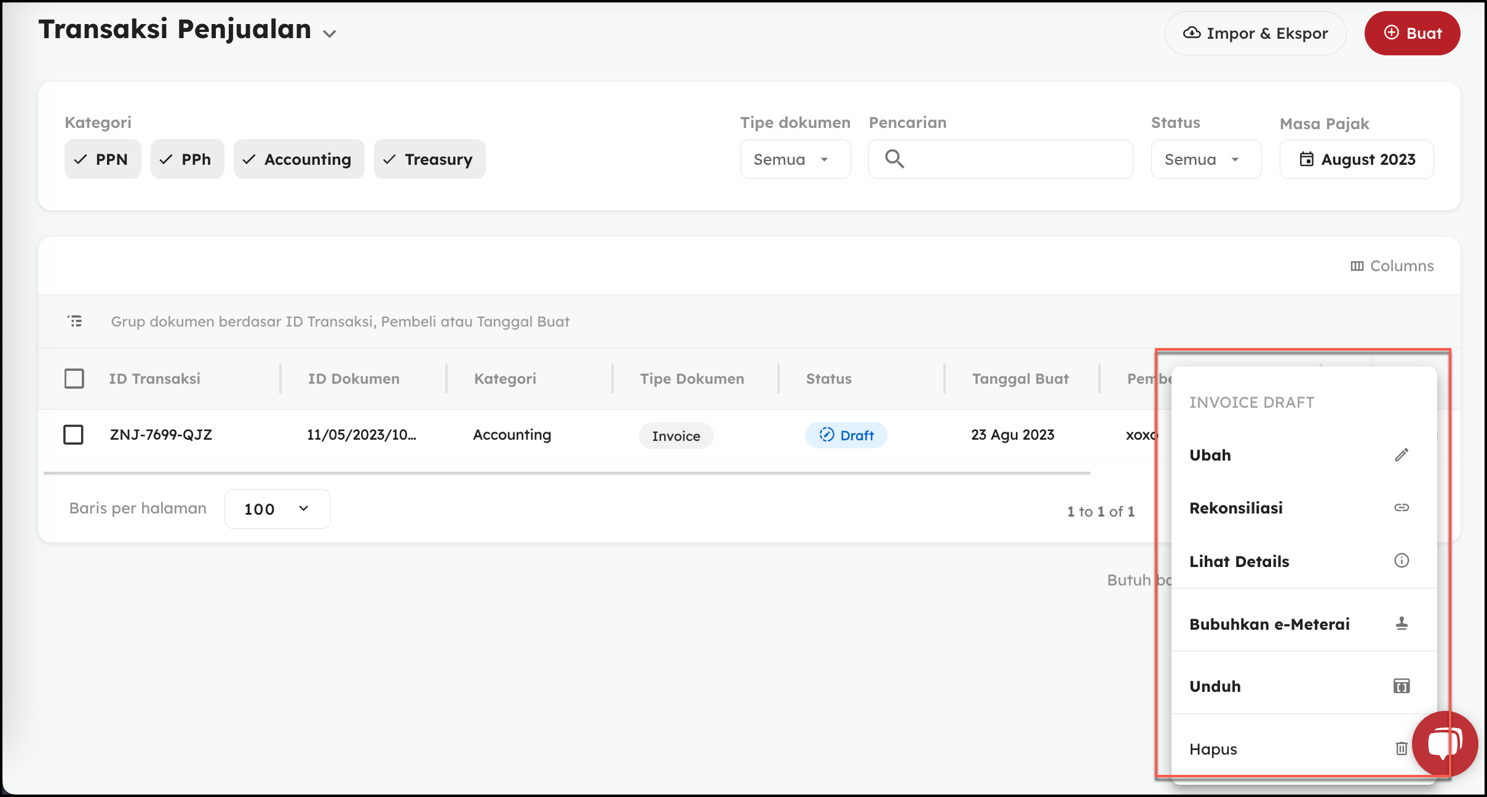Expand the rows per page selector
This screenshot has width=1487, height=797.
pos(277,509)
